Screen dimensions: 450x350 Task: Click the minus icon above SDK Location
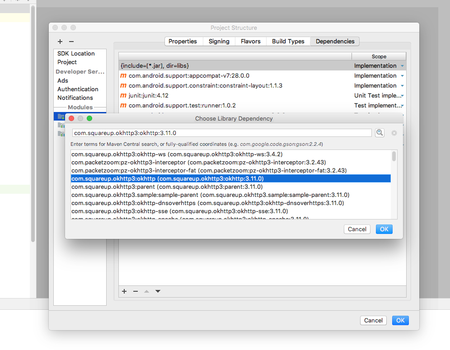coord(71,42)
